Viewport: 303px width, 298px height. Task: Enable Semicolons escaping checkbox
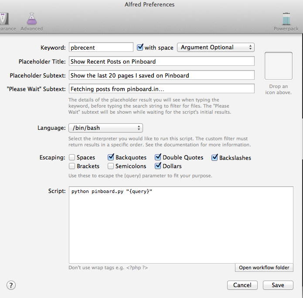click(x=111, y=166)
